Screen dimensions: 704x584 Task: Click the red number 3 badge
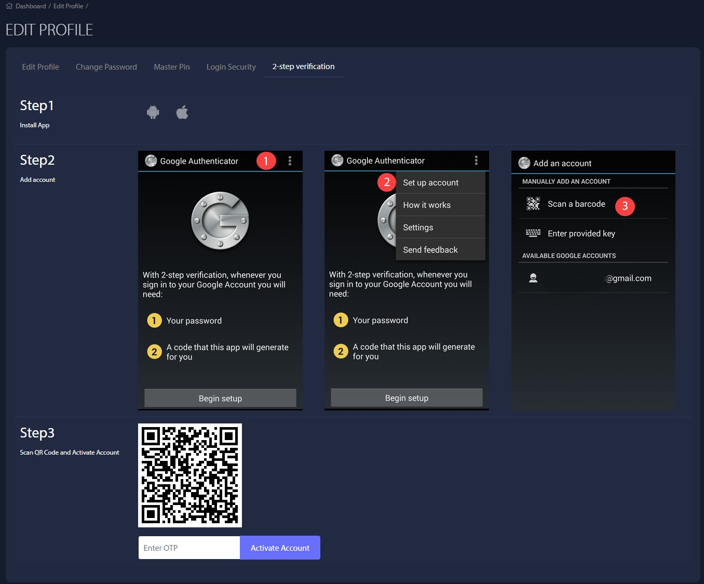[x=625, y=206]
